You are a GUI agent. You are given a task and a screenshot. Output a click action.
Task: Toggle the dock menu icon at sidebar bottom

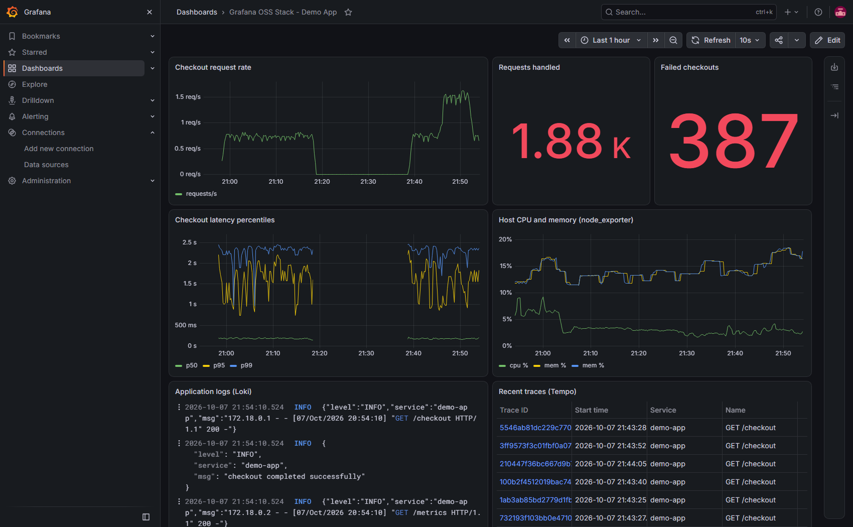146,517
